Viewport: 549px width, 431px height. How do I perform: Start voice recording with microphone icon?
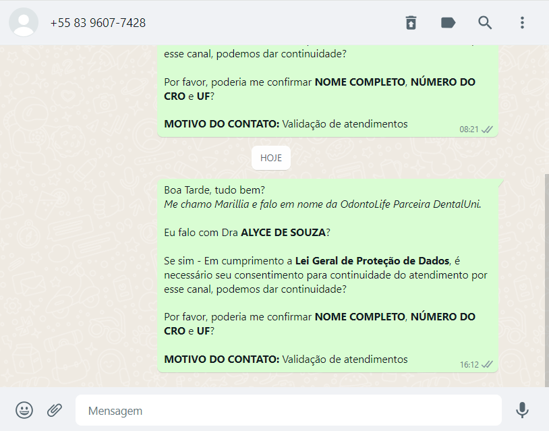[x=522, y=410]
